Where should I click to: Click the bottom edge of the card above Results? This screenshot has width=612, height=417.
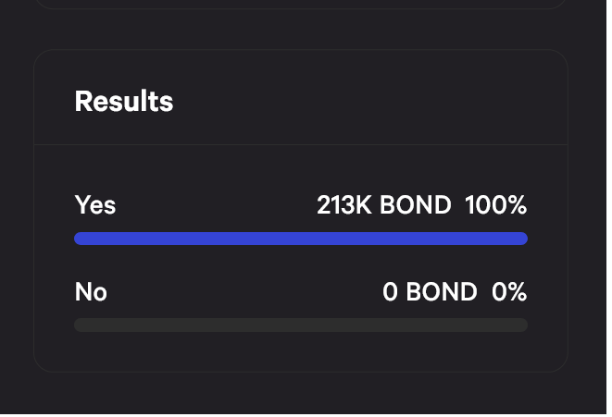click(x=301, y=9)
